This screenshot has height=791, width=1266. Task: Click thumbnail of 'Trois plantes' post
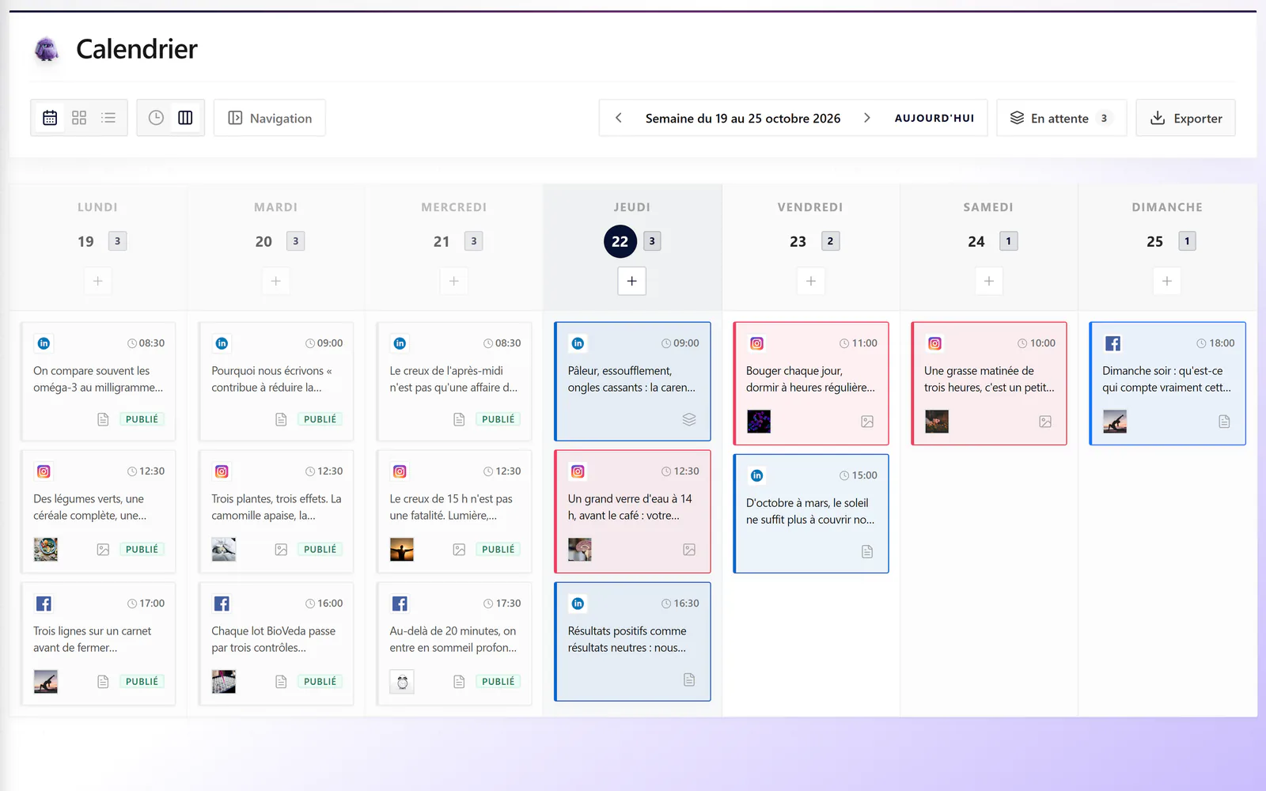coord(224,549)
